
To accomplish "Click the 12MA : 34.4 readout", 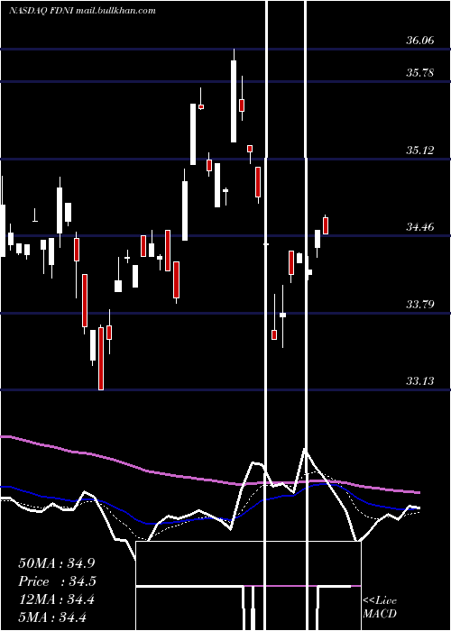I will pyautogui.click(x=56, y=599).
